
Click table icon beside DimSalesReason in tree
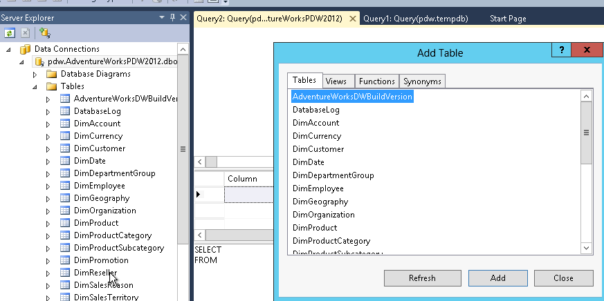65,285
